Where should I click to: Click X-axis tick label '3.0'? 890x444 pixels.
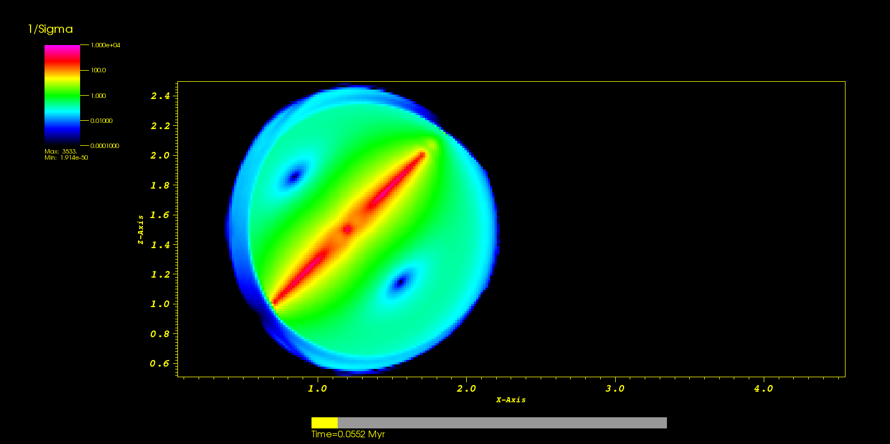[615, 388]
